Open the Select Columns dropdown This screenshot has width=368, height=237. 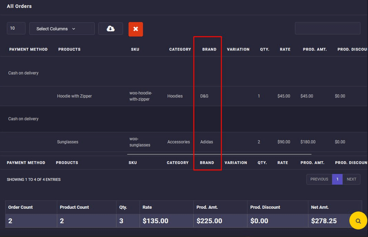62,29
